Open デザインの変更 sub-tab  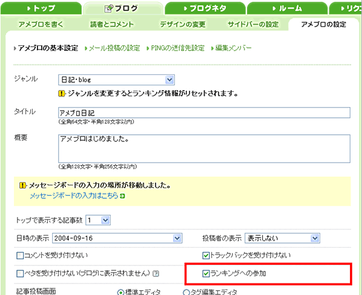click(x=183, y=24)
